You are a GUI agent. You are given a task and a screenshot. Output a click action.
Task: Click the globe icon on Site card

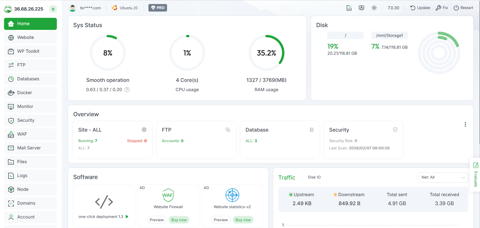click(x=144, y=130)
